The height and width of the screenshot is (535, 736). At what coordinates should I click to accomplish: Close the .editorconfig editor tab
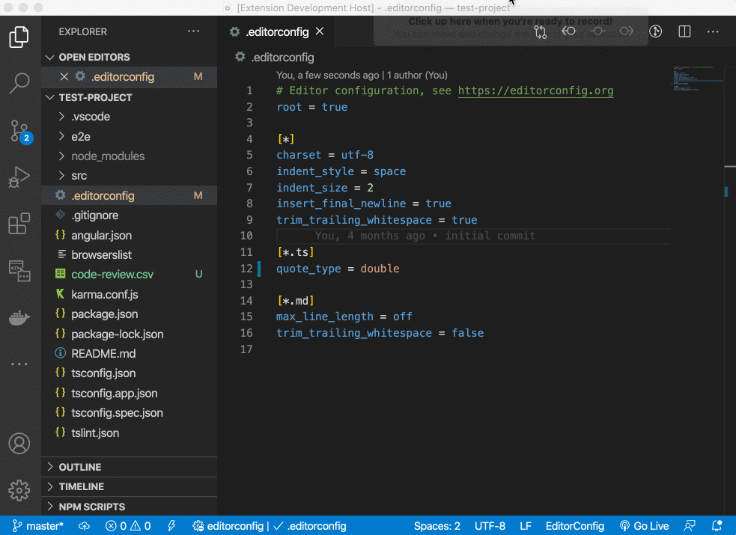click(x=320, y=31)
